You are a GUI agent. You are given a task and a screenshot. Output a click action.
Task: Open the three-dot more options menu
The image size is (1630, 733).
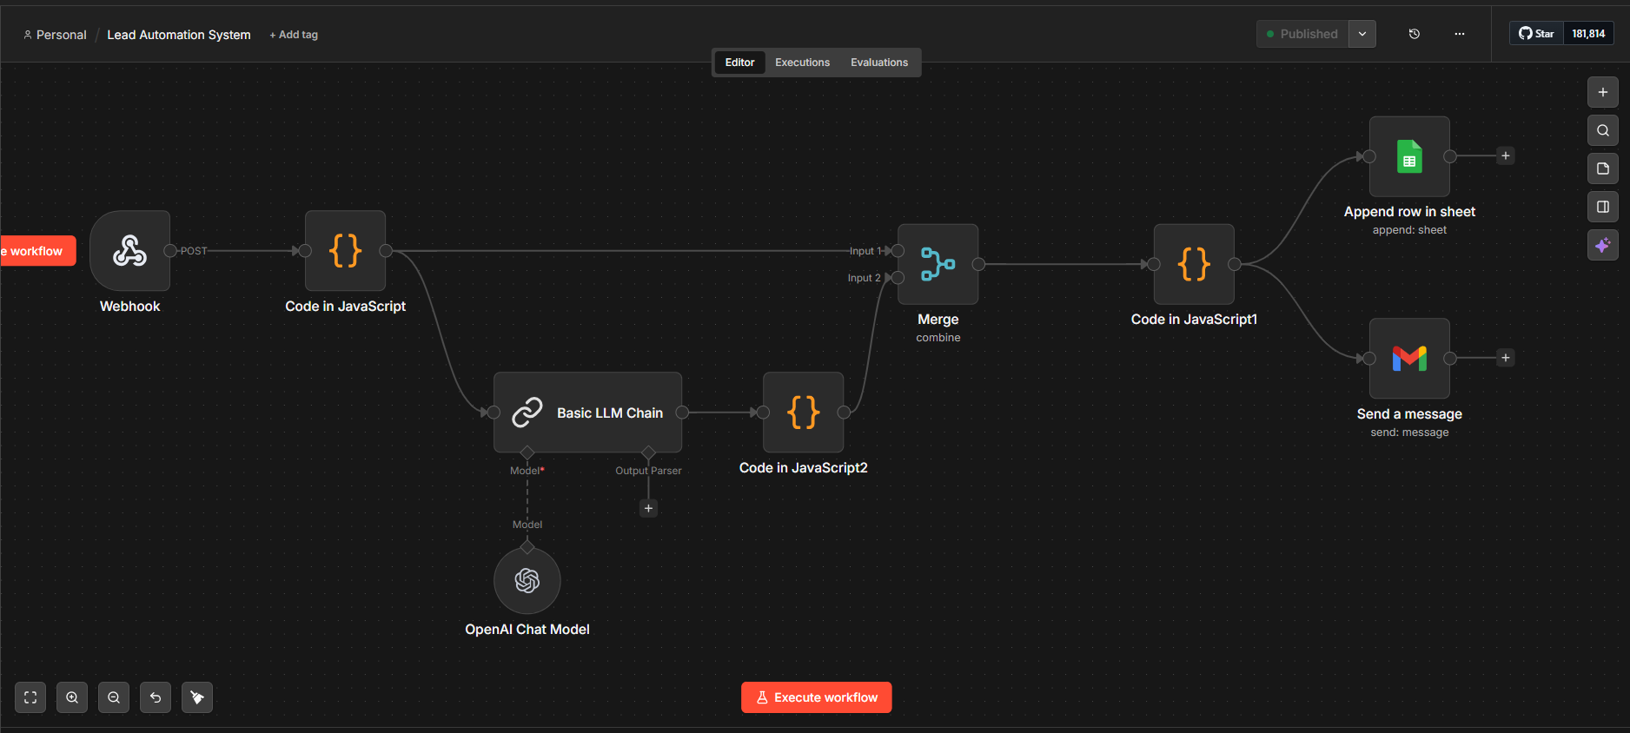point(1460,34)
